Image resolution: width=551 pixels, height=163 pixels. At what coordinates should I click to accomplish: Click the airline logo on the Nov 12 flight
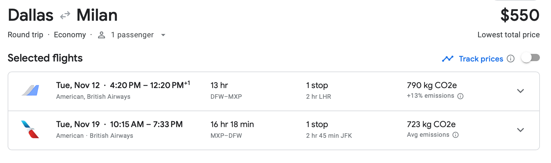coord(30,90)
